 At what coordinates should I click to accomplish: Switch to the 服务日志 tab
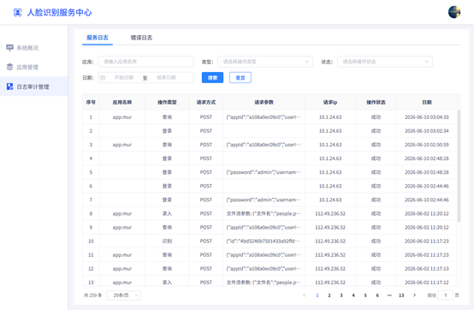[x=98, y=38]
